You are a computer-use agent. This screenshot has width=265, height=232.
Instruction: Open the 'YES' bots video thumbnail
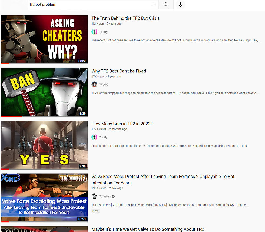coord(44,145)
